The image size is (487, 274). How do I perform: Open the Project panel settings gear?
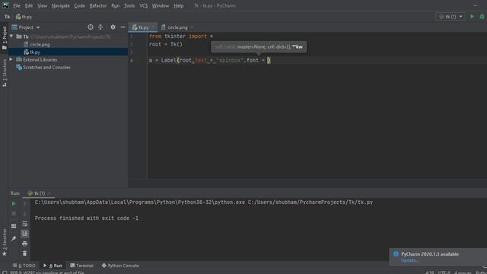(x=113, y=27)
